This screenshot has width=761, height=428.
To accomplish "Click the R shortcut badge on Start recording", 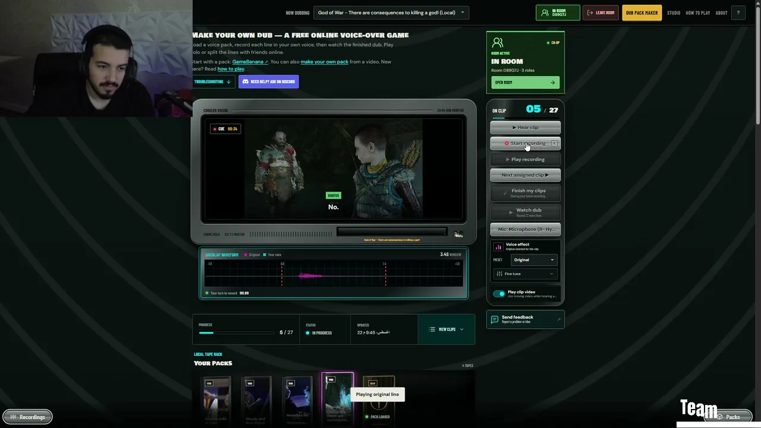I will (x=554, y=143).
